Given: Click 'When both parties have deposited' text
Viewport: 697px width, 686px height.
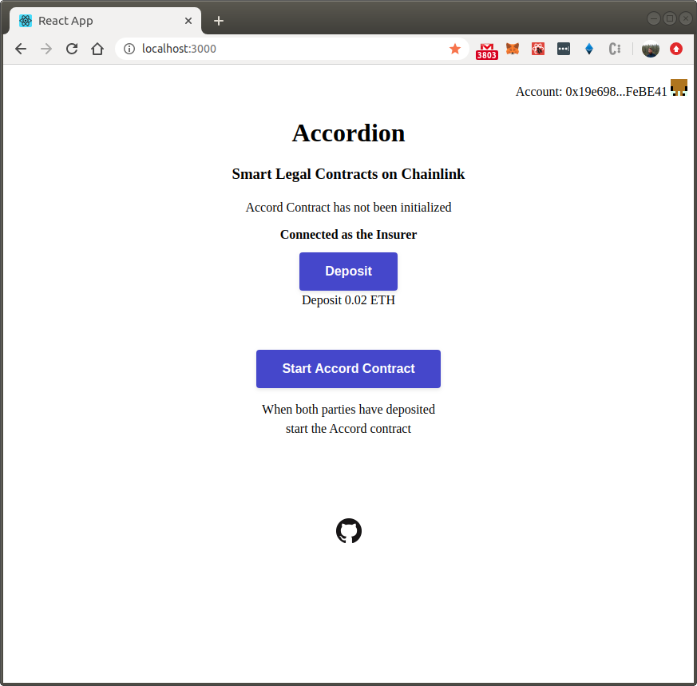Looking at the screenshot, I should [x=348, y=410].
